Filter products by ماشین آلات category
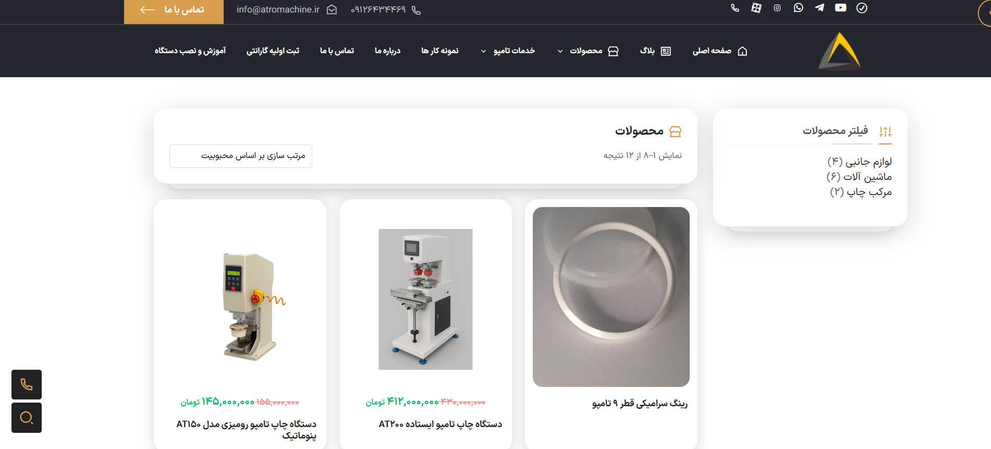This screenshot has height=449, width=991. click(x=859, y=177)
